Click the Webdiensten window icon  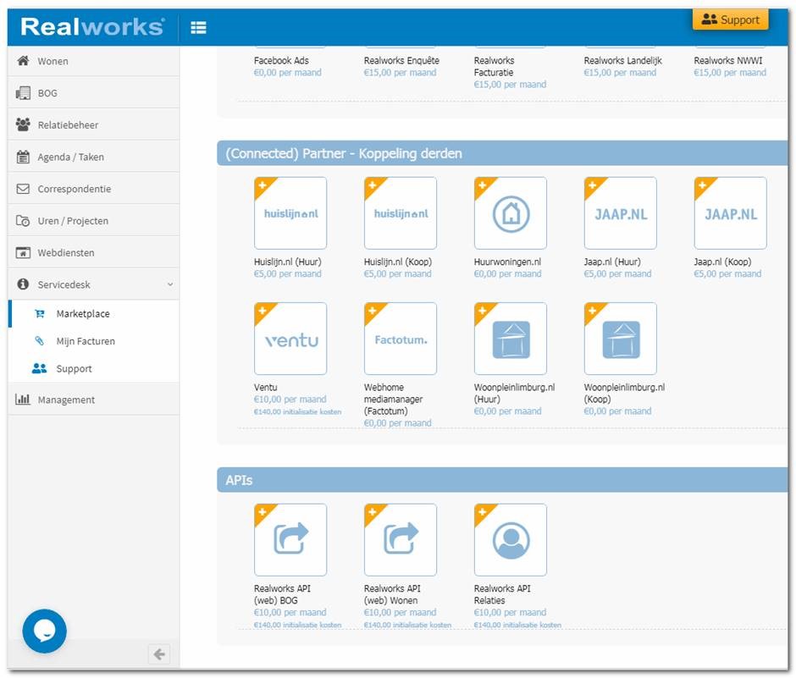tap(23, 253)
